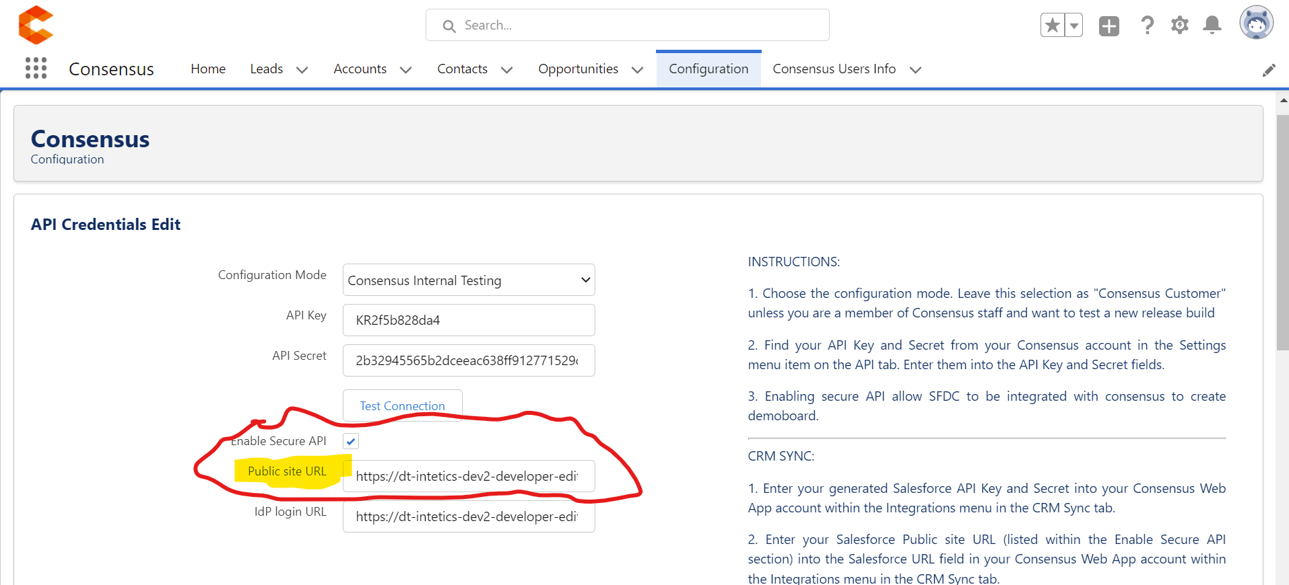Click the API Secret field
Image resolution: width=1289 pixels, height=585 pixels.
tap(469, 360)
